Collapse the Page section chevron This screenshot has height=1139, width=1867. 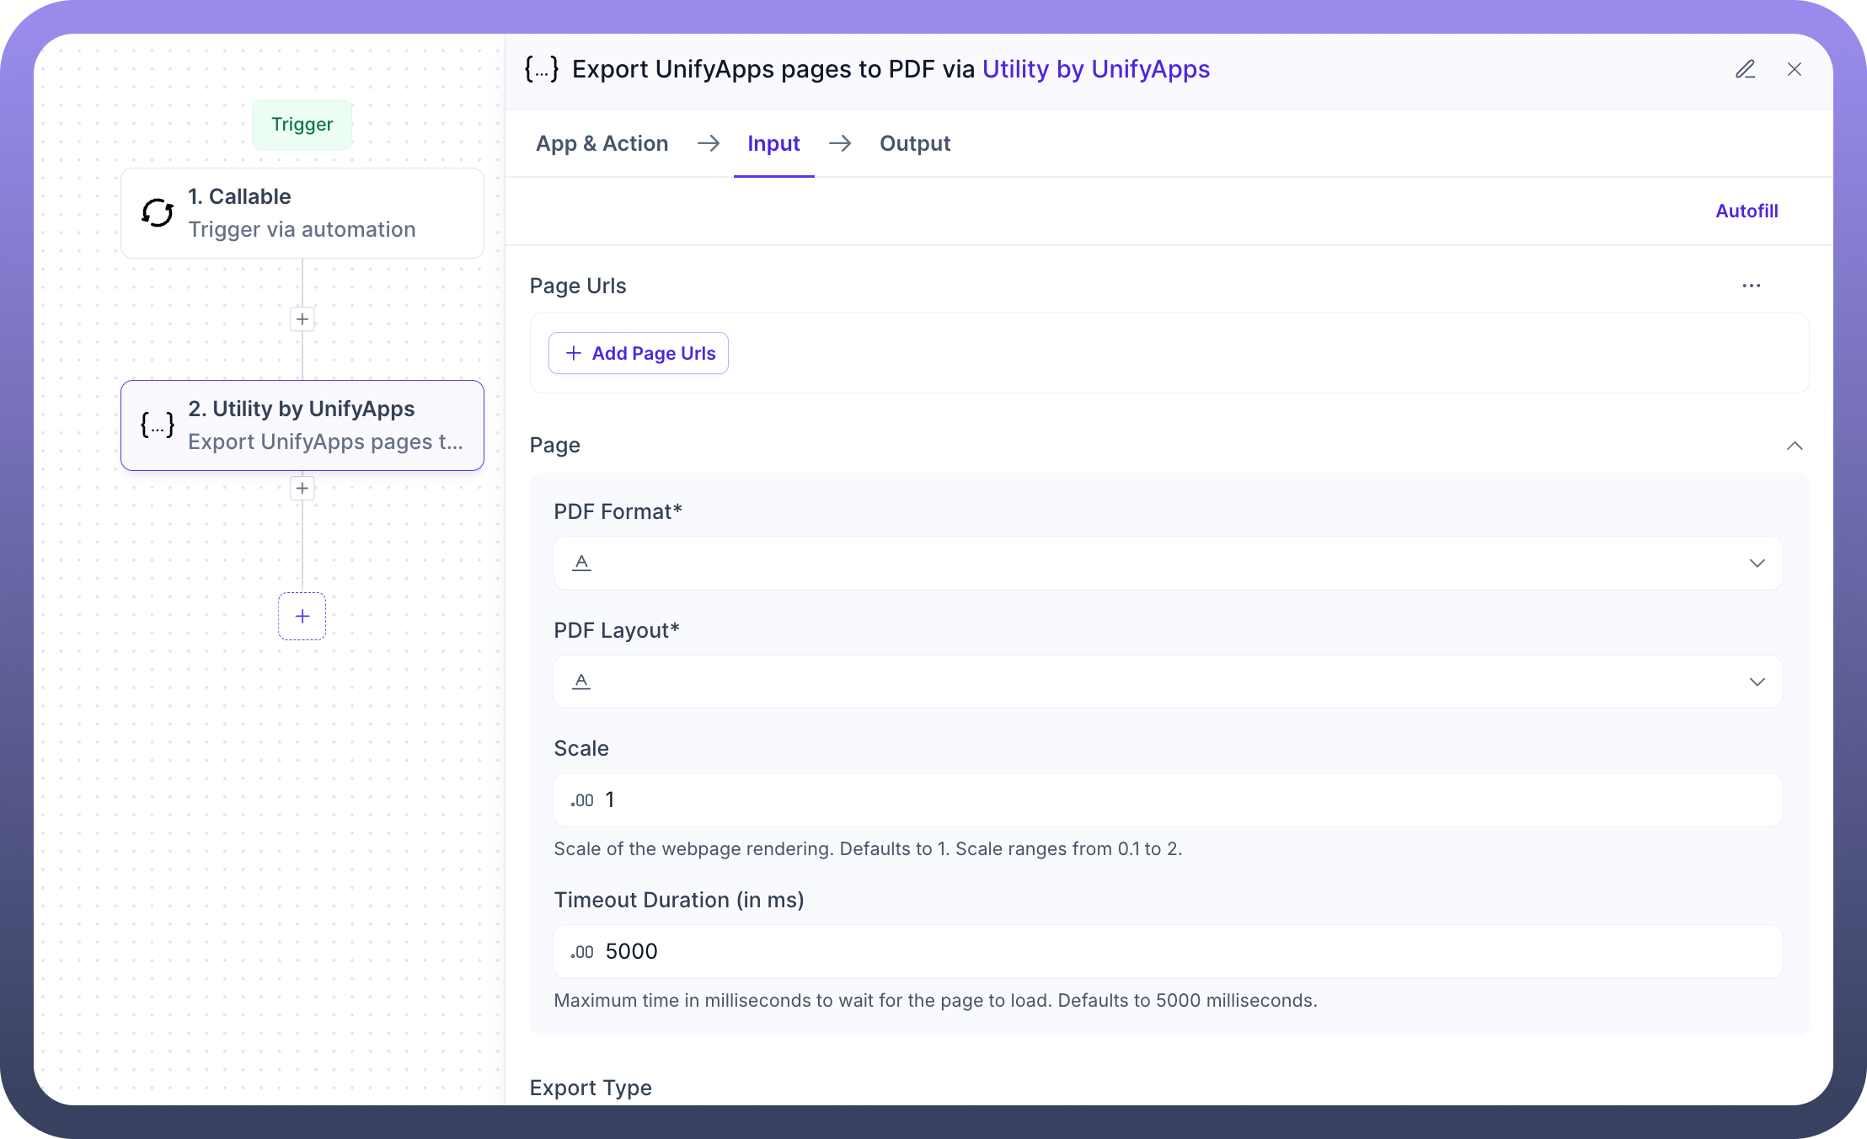1795,446
